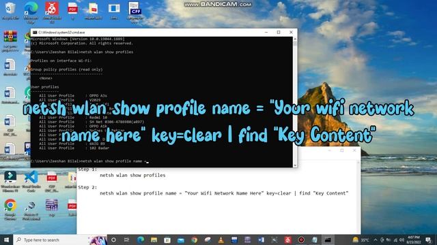This screenshot has width=437, height=245.
Task: Open Google Chrome desktop shortcut
Action: click(10, 209)
